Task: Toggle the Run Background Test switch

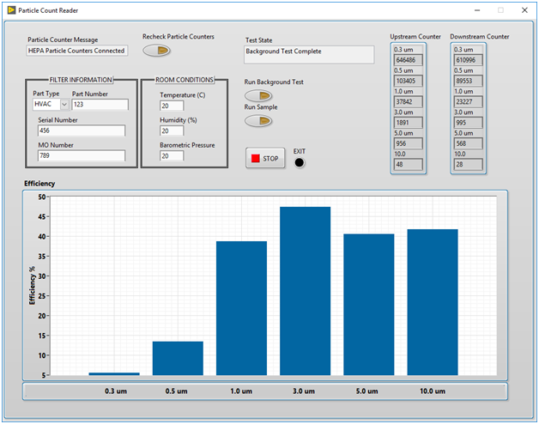Action: pyautogui.click(x=258, y=95)
